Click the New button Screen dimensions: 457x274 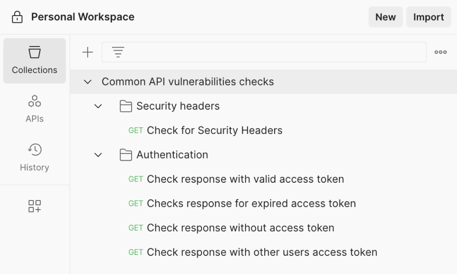[x=385, y=17]
